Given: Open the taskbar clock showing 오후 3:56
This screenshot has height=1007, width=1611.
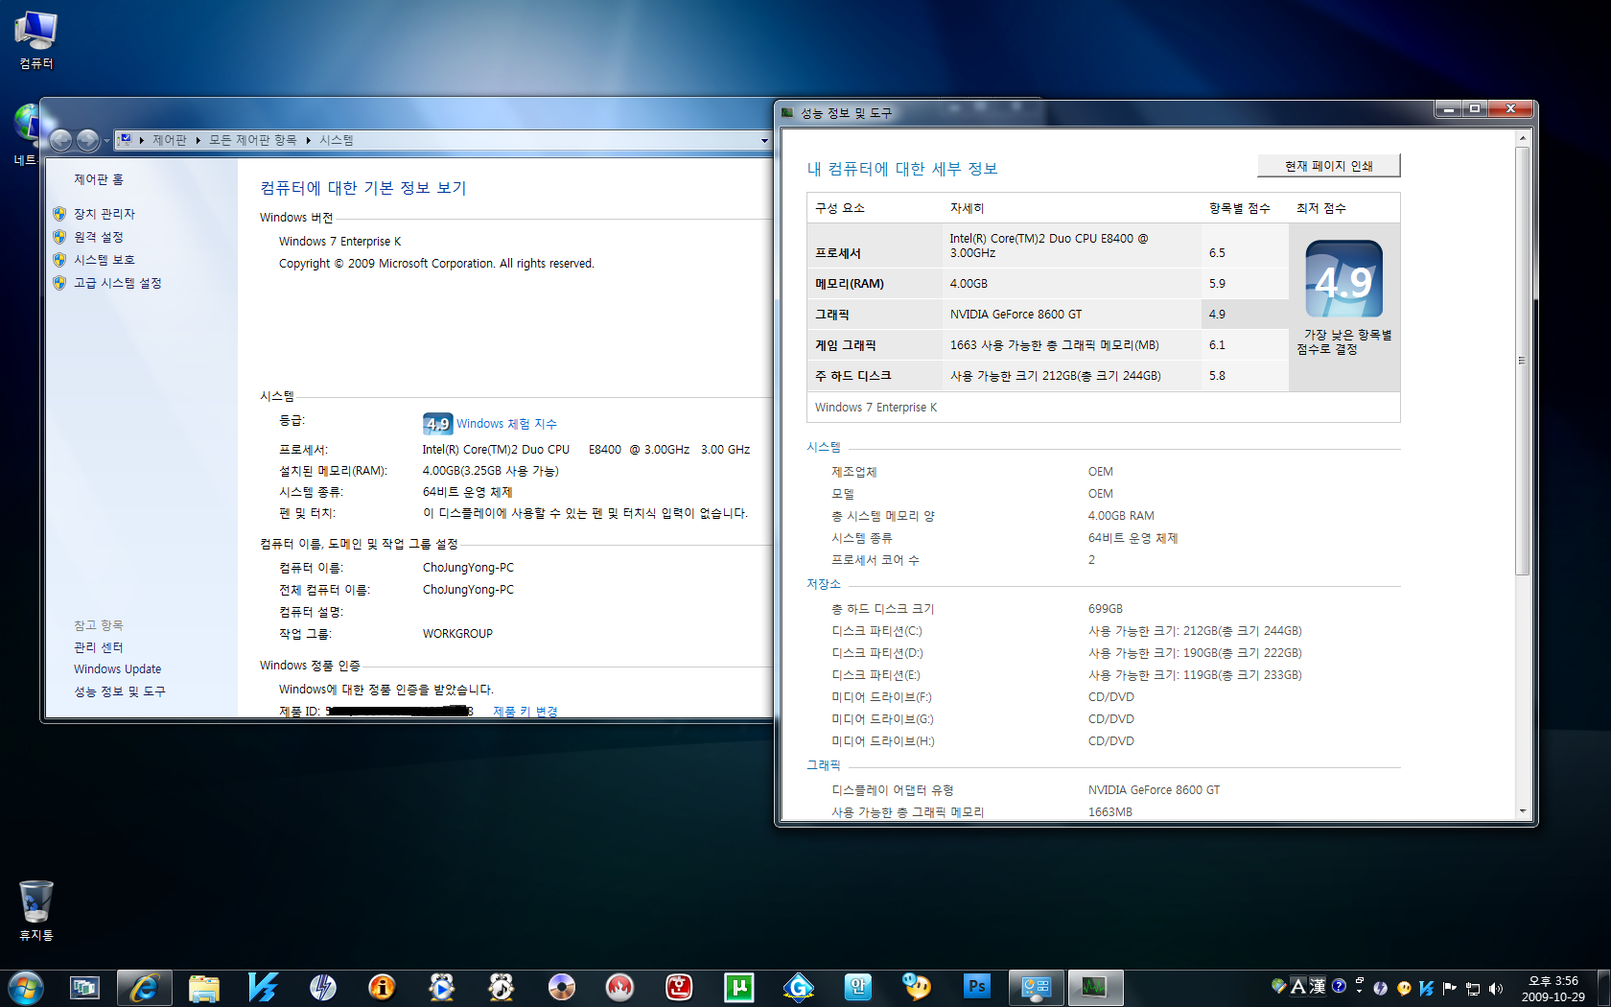Looking at the screenshot, I should pyautogui.click(x=1553, y=989).
